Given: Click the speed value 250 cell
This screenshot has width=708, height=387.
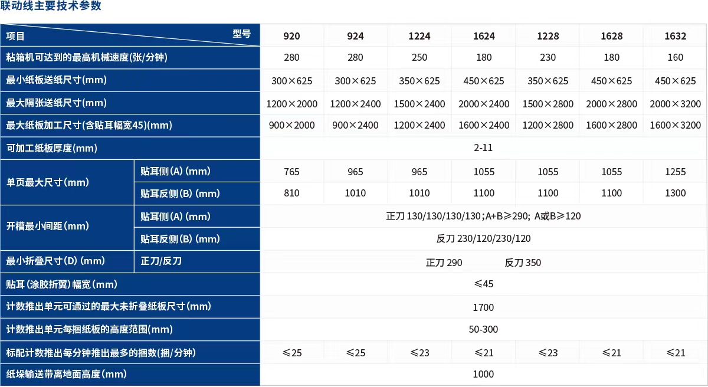Looking at the screenshot, I should (419, 58).
